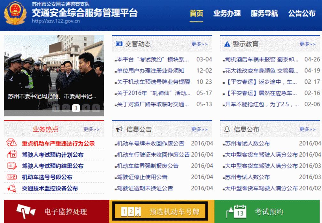Click the surveillance camera icon beside 交通技术监控设备公布
Image resolution: width=322 pixels, height=223 pixels.
pos(12,188)
